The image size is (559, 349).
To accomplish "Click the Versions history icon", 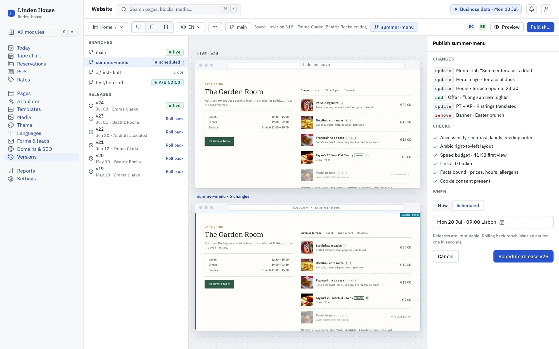I will tap(11, 157).
